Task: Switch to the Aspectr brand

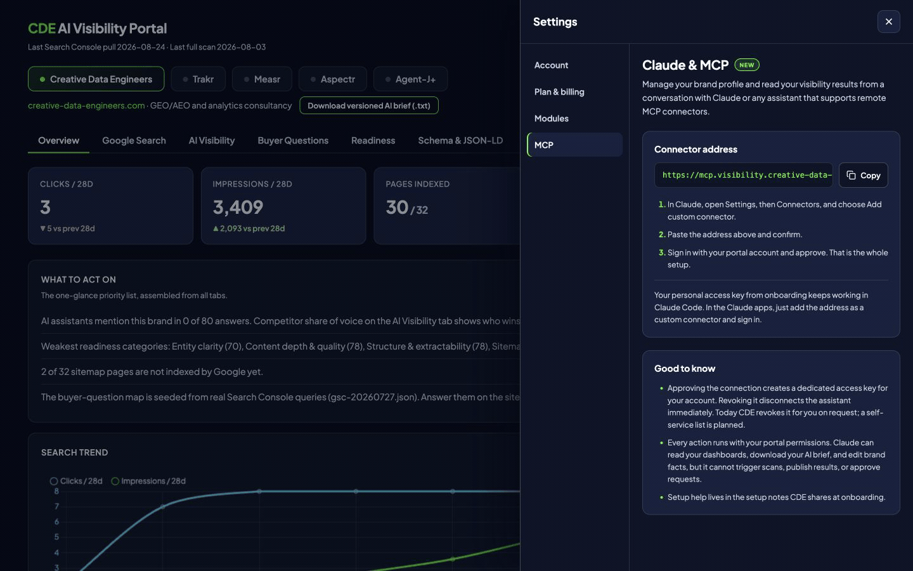Action: [x=332, y=79]
